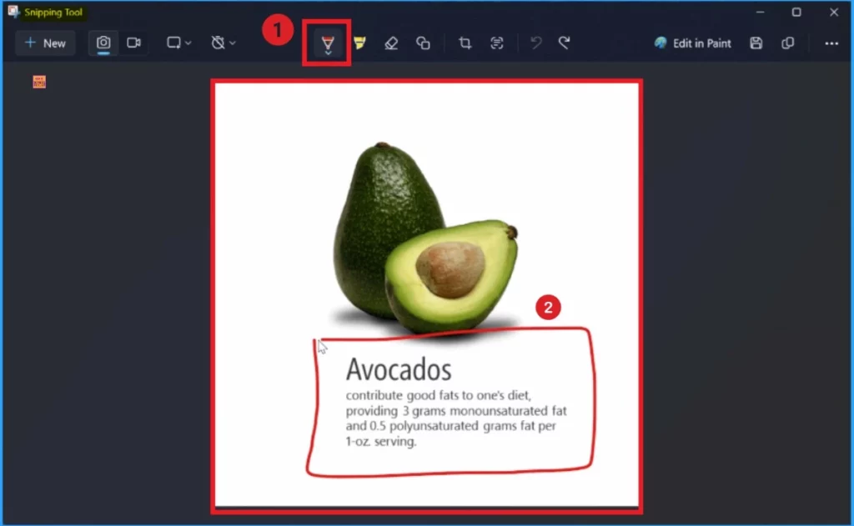Save the snip with disk icon

[756, 43]
